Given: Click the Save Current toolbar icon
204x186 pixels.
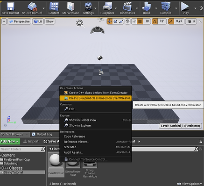Looking at the screenshot, I should tap(10, 8).
